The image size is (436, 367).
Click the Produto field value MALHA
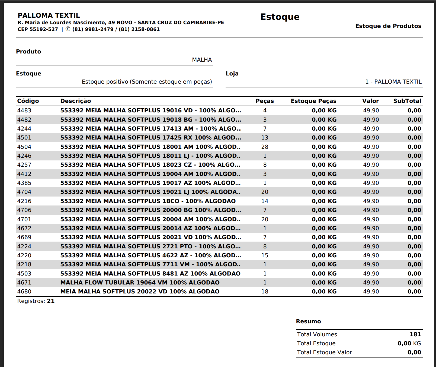202,60
